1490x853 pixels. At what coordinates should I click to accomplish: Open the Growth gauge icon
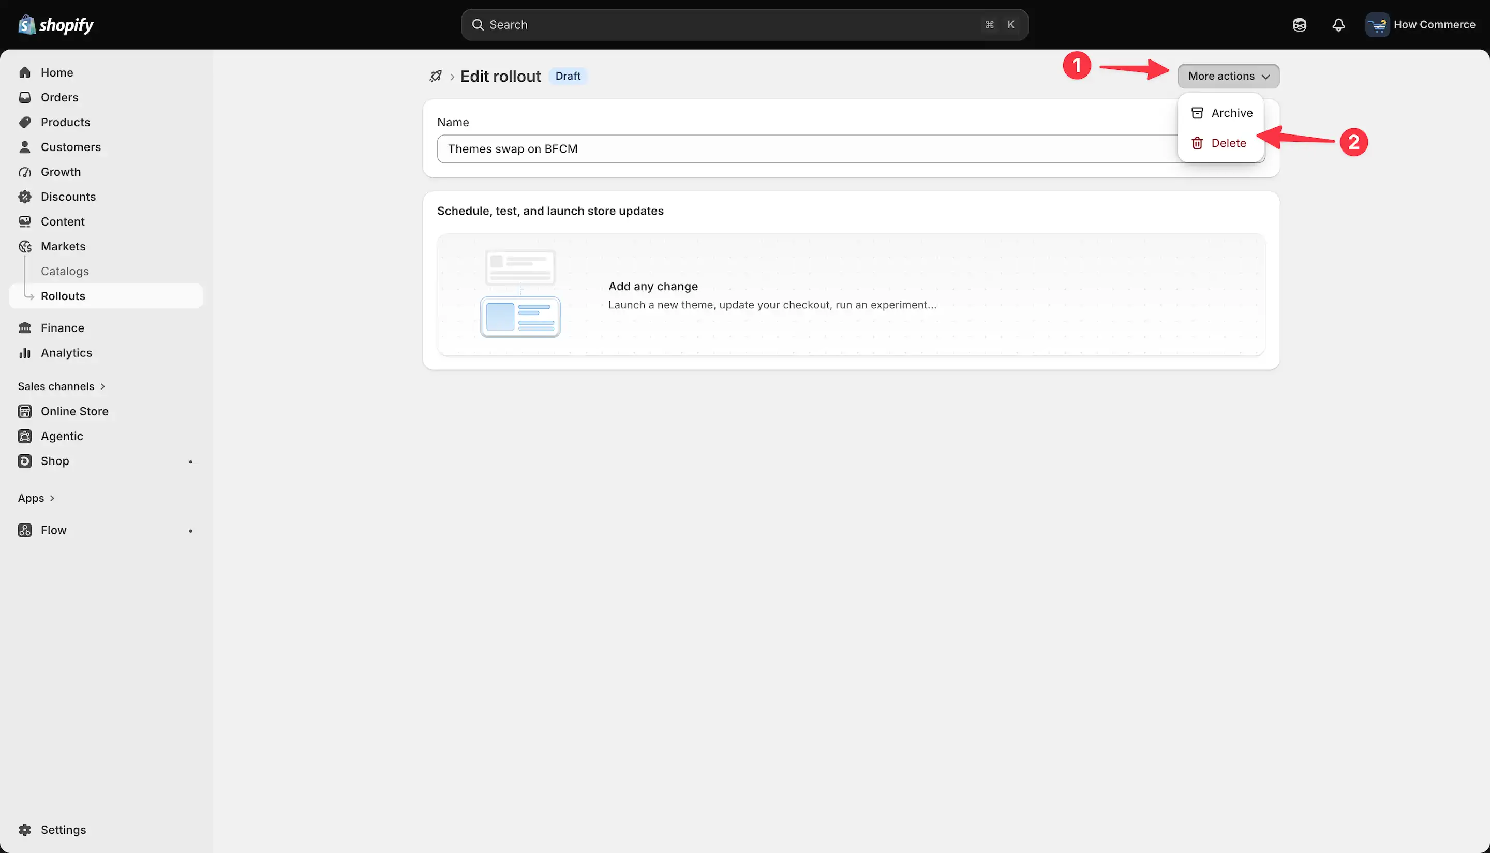point(25,172)
